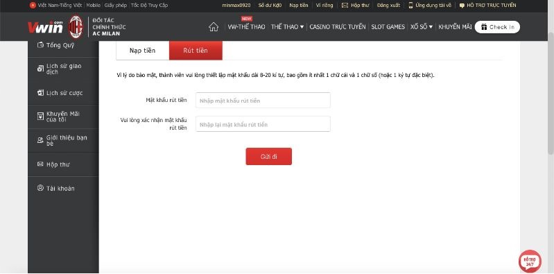
Task: Open the Mobile link
Action: click(x=94, y=6)
